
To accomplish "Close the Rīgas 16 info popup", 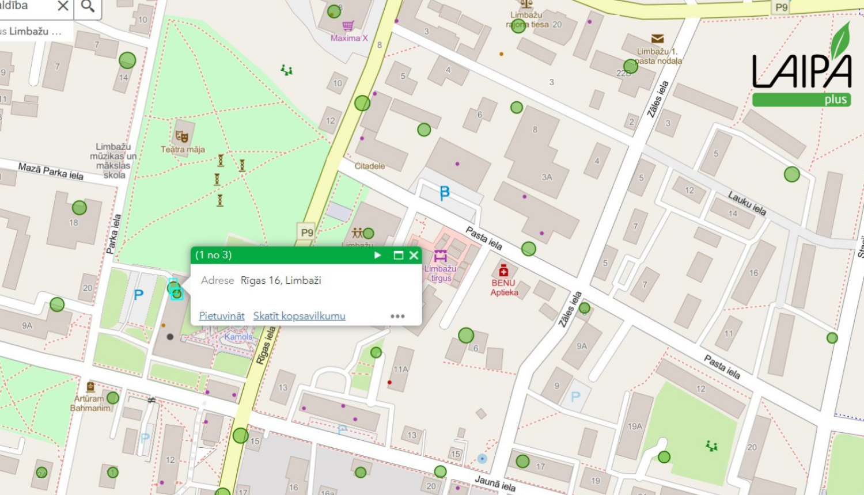I will point(414,255).
